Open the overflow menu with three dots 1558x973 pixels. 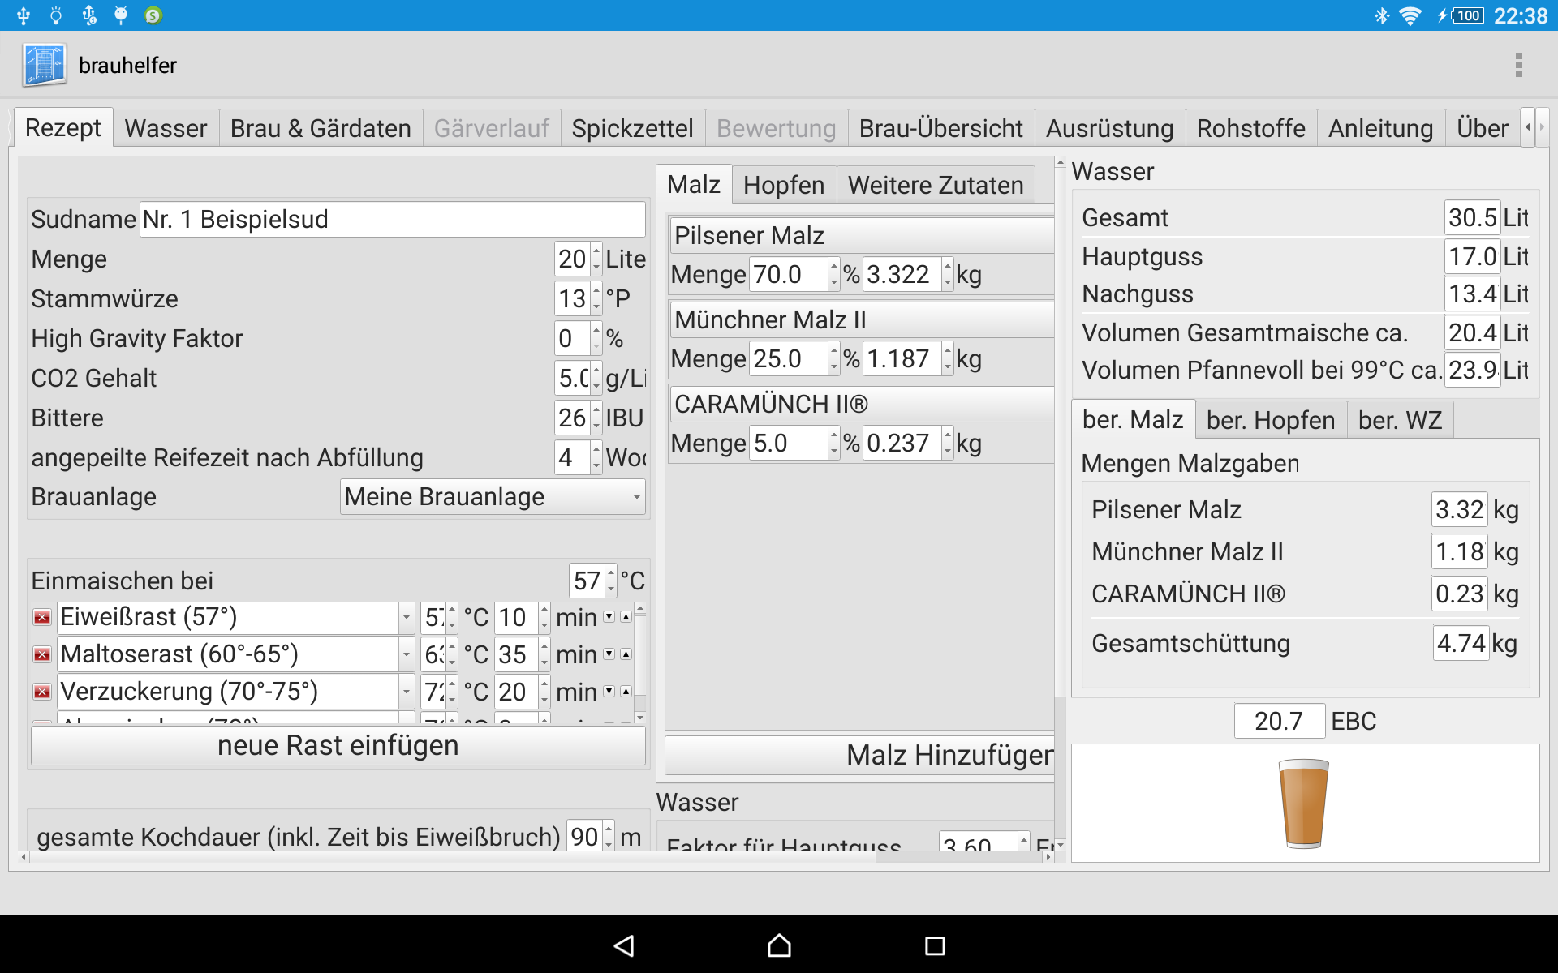click(x=1518, y=65)
